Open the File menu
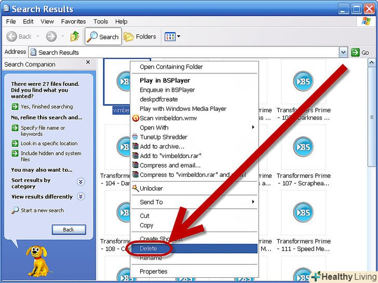Viewport: 378px width, 283px height. pos(11,21)
